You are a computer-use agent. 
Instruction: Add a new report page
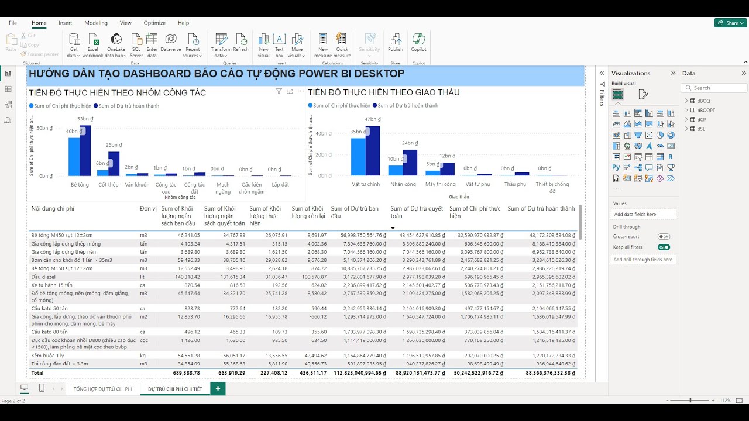[218, 388]
